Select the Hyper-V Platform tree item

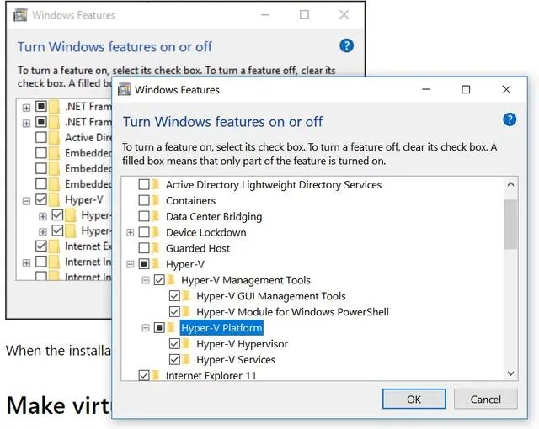[x=221, y=328]
